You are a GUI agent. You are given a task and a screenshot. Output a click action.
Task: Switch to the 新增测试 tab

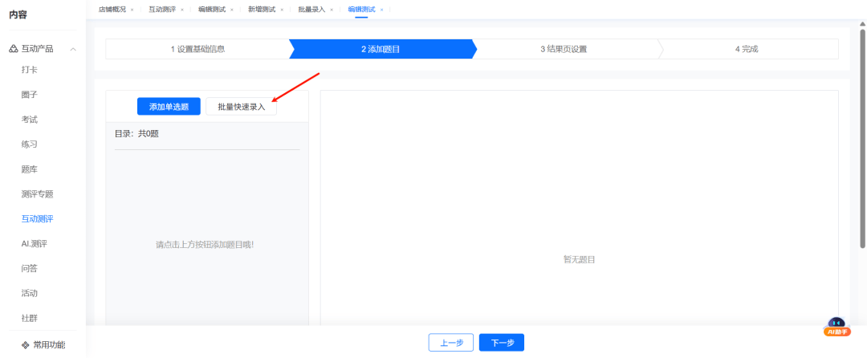click(x=261, y=10)
